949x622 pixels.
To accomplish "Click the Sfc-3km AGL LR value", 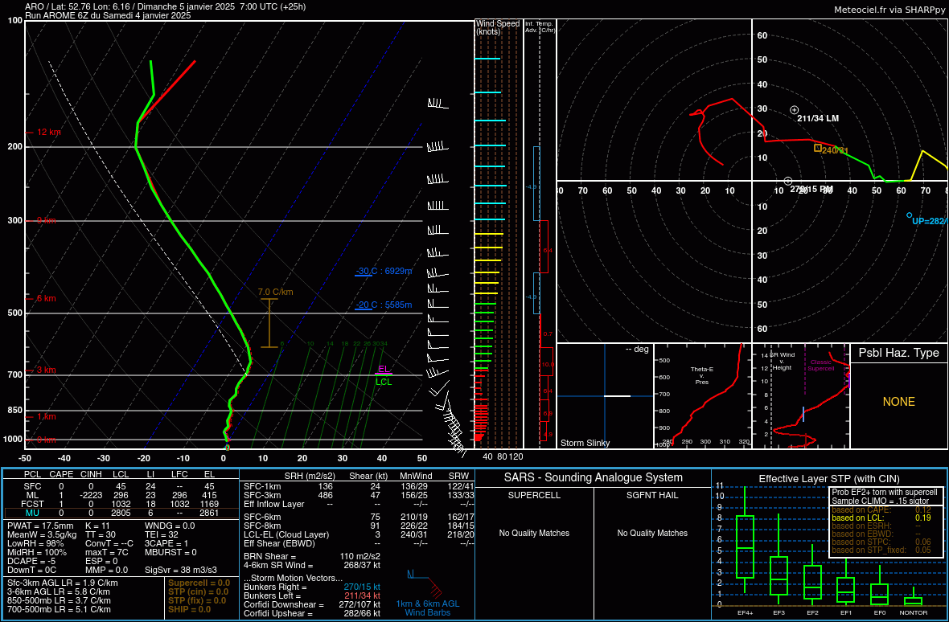I will click(63, 583).
